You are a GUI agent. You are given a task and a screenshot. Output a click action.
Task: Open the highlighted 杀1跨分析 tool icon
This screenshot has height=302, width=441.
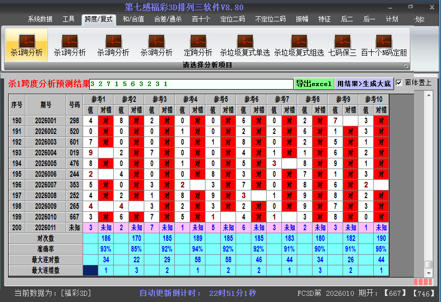27,45
